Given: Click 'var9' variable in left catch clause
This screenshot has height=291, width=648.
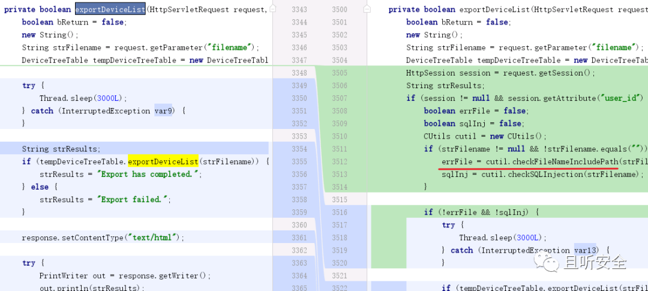Looking at the screenshot, I should (163, 111).
